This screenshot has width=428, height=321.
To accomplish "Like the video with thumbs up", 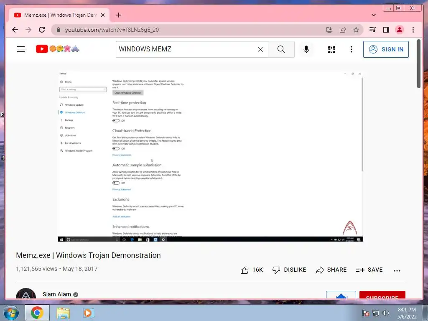I will 251,270.
